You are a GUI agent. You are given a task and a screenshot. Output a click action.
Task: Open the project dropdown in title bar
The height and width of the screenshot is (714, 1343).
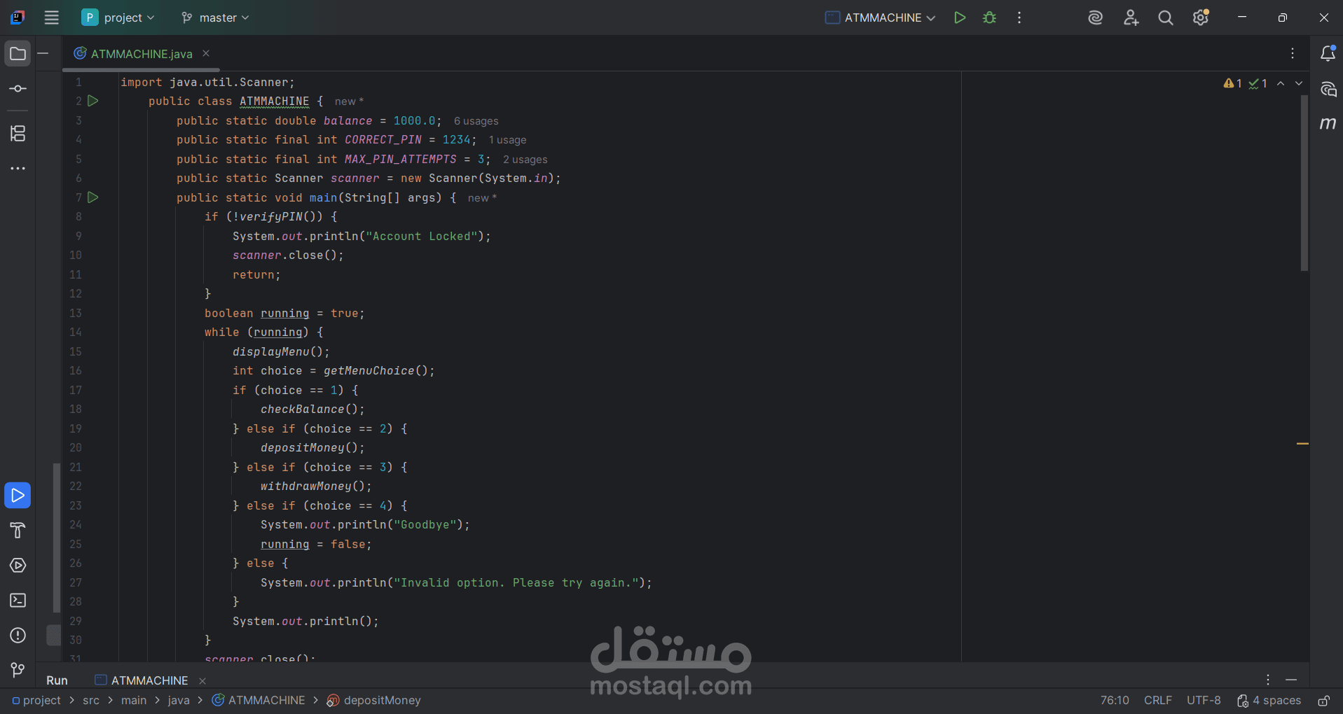tap(118, 17)
